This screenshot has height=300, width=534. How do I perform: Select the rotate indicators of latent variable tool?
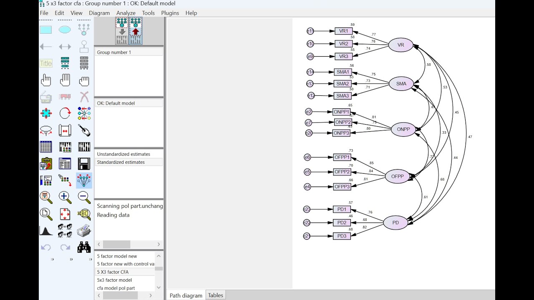(x=65, y=113)
